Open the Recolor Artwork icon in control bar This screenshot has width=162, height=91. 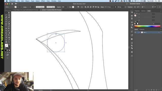coord(78,7)
